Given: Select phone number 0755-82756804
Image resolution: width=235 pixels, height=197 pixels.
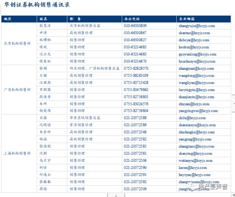Looking at the screenshot, I should coord(136,111).
